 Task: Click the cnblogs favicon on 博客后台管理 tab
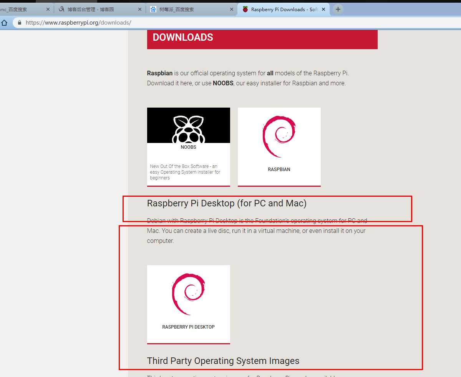(61, 9)
